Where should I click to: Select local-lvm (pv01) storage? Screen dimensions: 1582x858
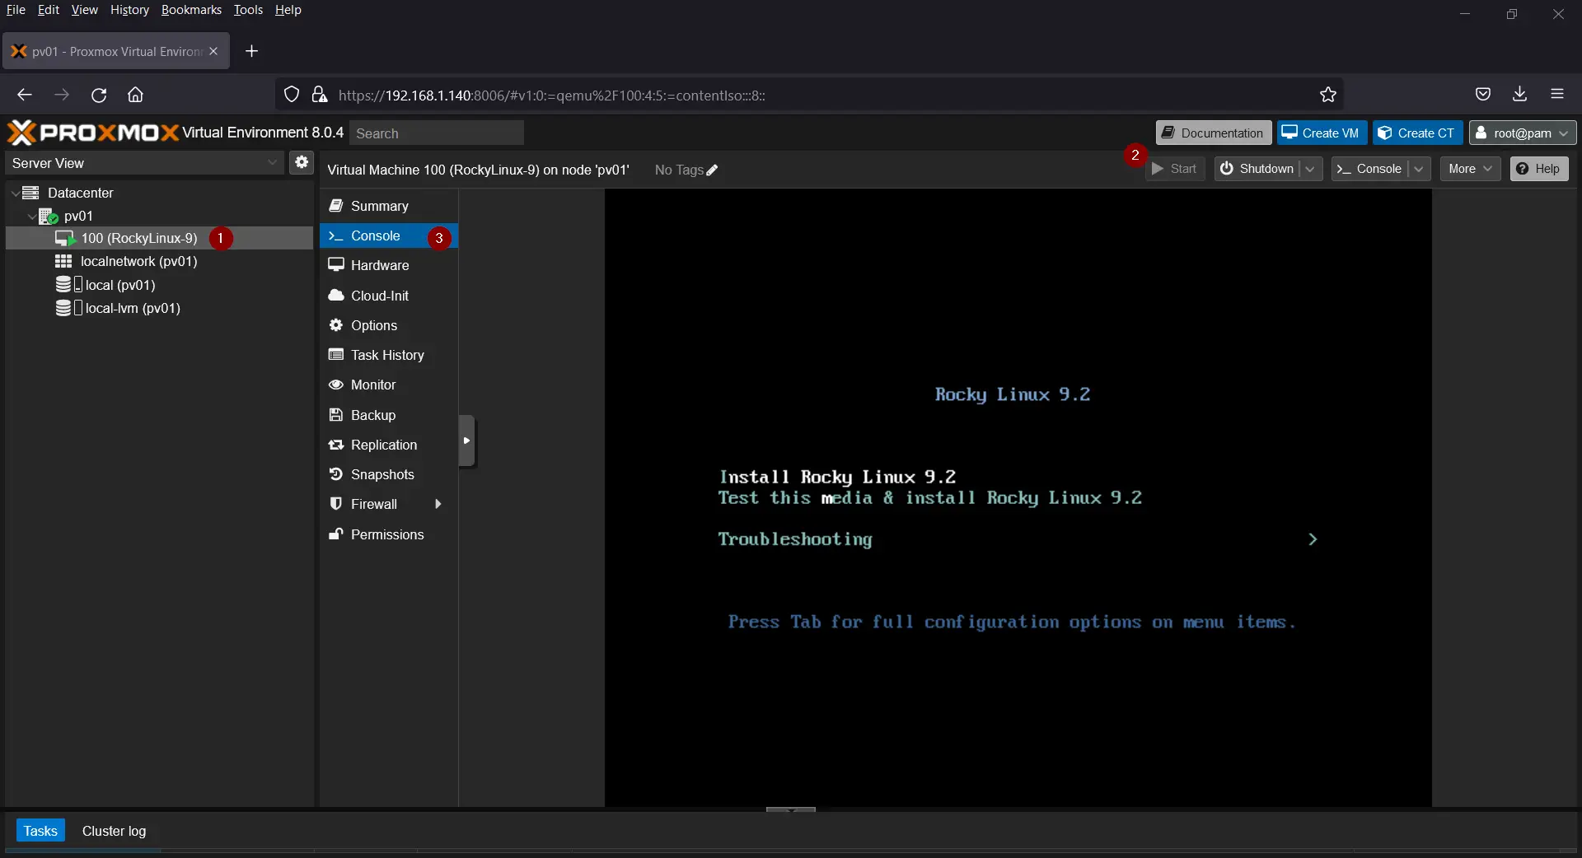[158, 308]
